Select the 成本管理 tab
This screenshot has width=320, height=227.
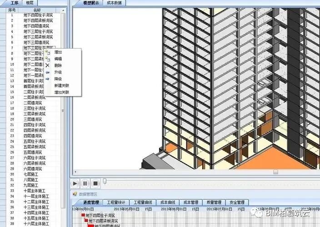[191, 202]
